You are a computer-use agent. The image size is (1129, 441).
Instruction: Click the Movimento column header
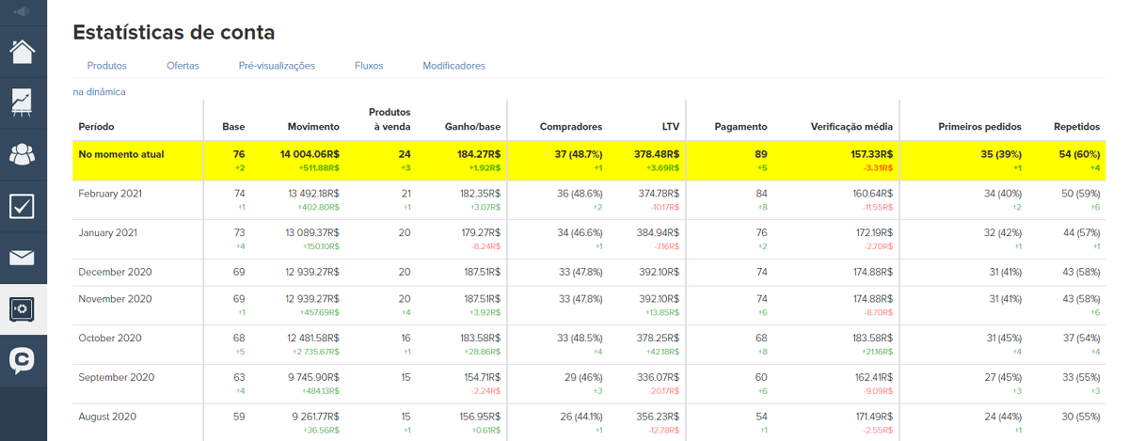coord(313,127)
